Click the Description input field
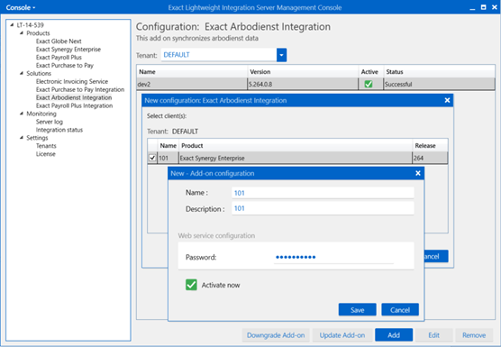This screenshot has height=347, width=501. (323, 208)
